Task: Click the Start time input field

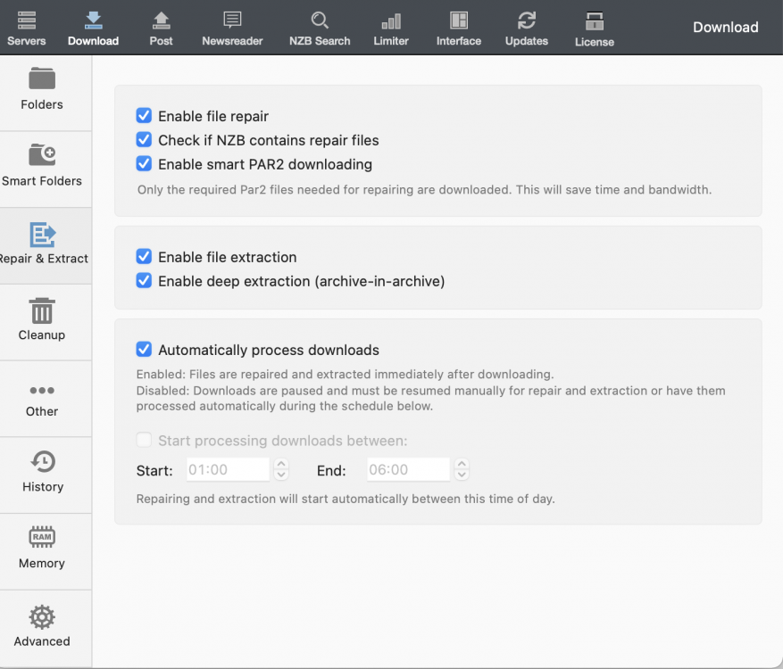Action: click(x=228, y=470)
